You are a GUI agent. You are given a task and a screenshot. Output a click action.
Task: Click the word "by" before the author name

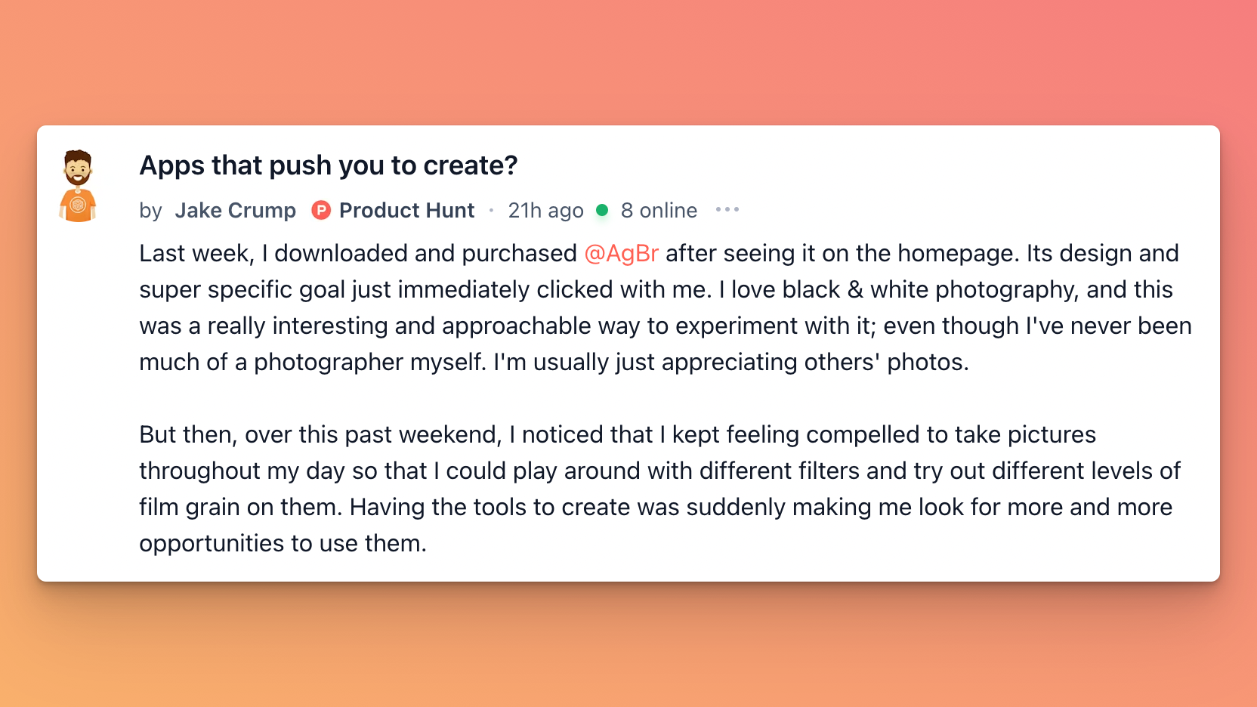point(150,211)
